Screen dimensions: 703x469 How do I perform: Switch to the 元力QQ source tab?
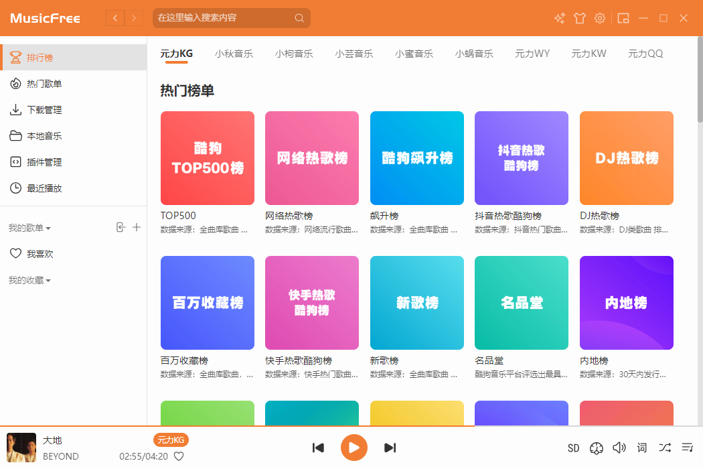coord(644,54)
